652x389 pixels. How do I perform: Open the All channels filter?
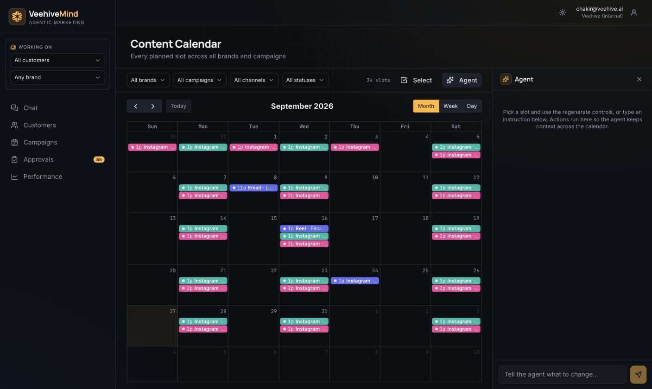tap(254, 80)
